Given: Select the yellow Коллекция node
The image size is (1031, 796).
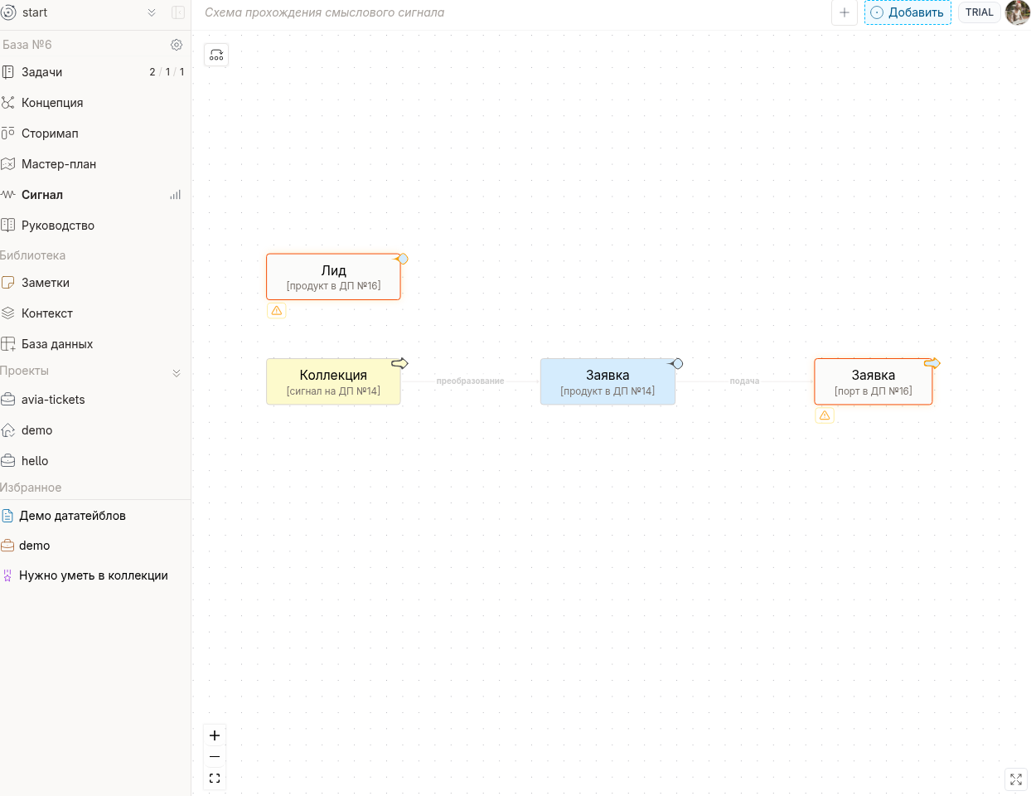Looking at the screenshot, I should (333, 381).
